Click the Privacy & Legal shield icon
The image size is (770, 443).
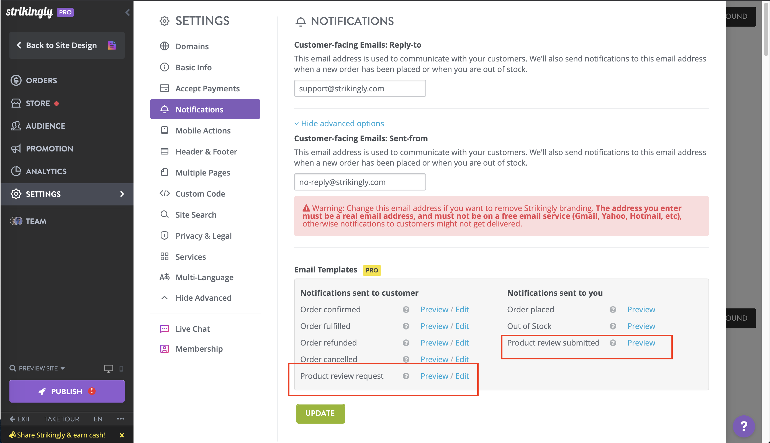click(164, 236)
